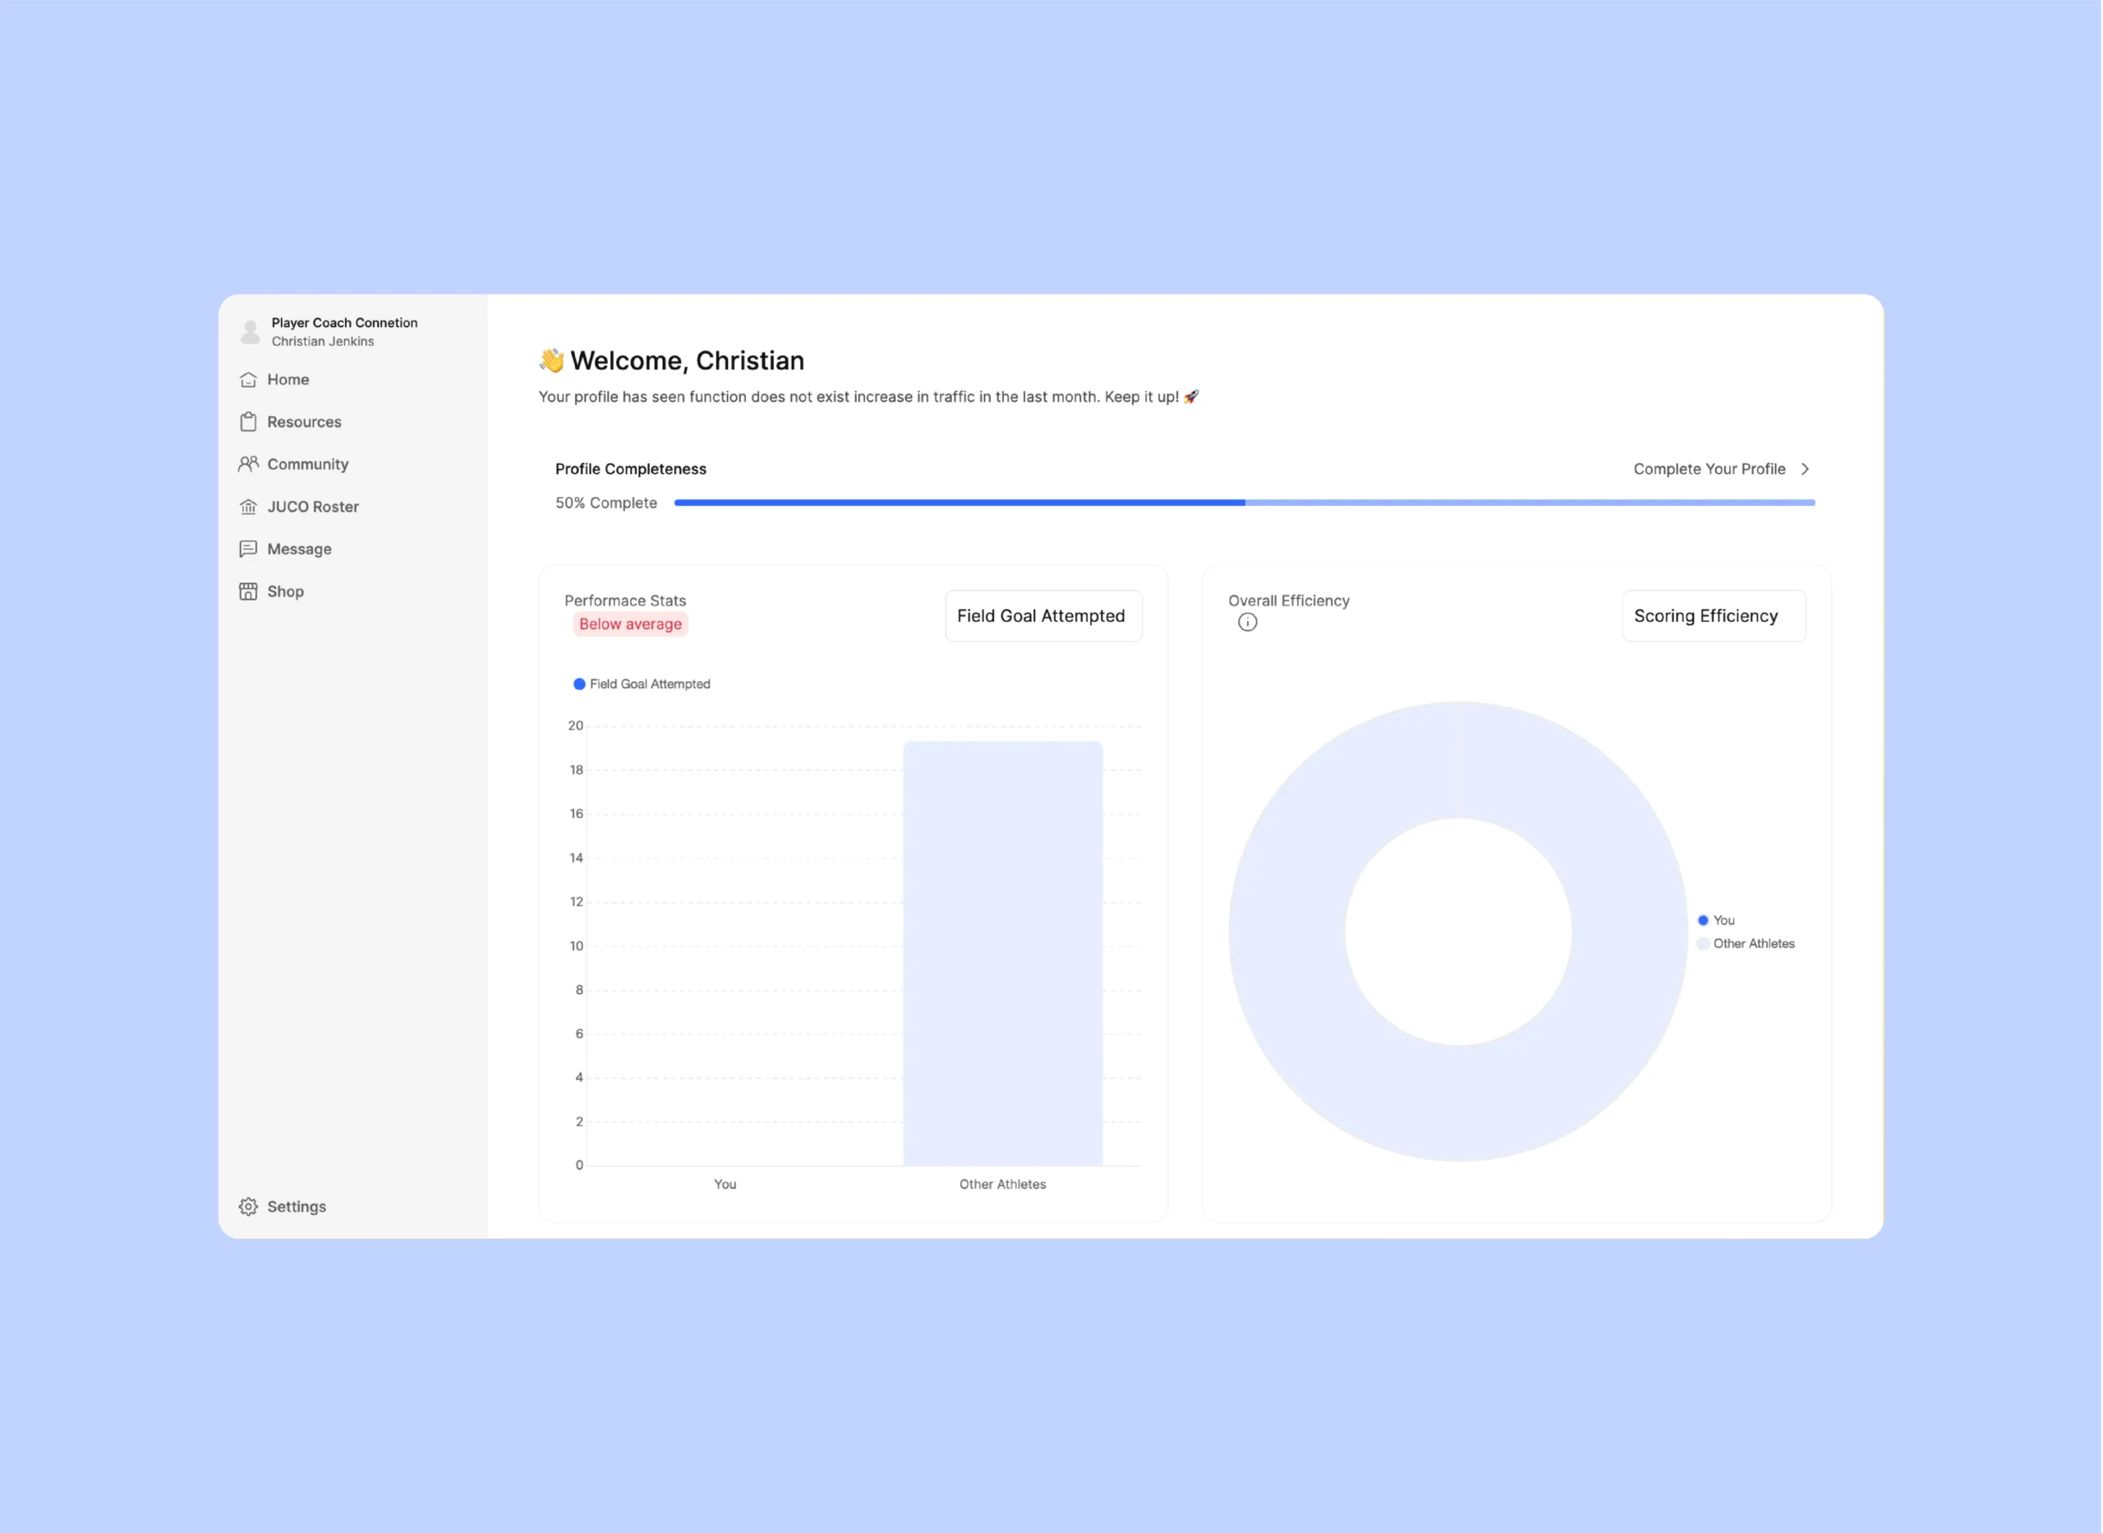Click the profile completeness progress bar
Image resolution: width=2103 pixels, height=1533 pixels.
(x=1243, y=503)
